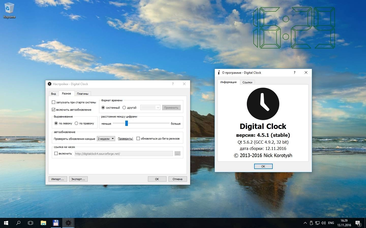Click the Применить button
Screen dimensions: 366x228
(171, 108)
